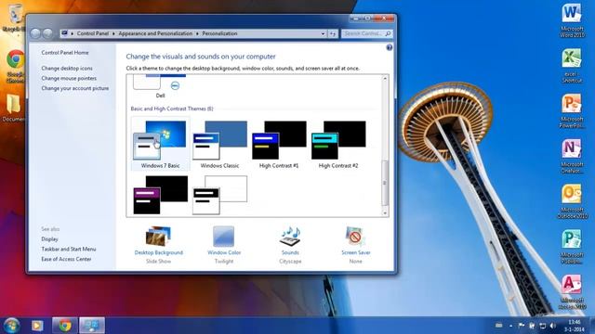Open Change desktop icons link
This screenshot has width=595, height=334.
67,68
